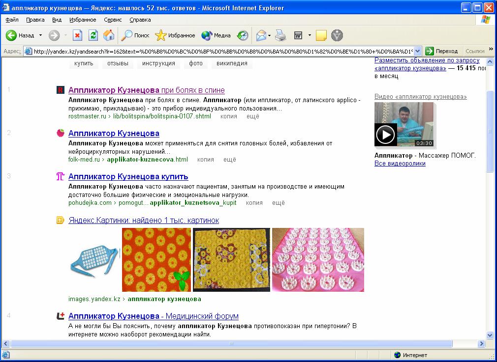This screenshot has width=497, height=362.
Task: Open the Word edit dropdown arrow
Action: point(310,35)
